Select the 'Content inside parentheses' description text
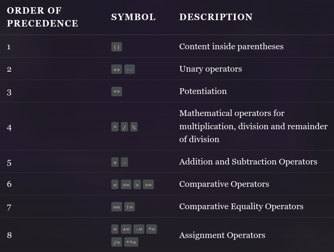Viewport: 334px width, 252px height. [231, 47]
